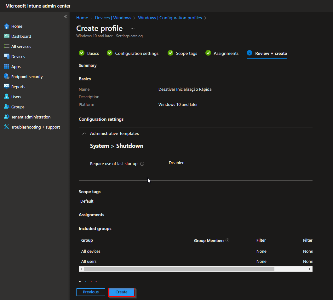Click the Reports icon in sidebar

pyautogui.click(x=7, y=86)
